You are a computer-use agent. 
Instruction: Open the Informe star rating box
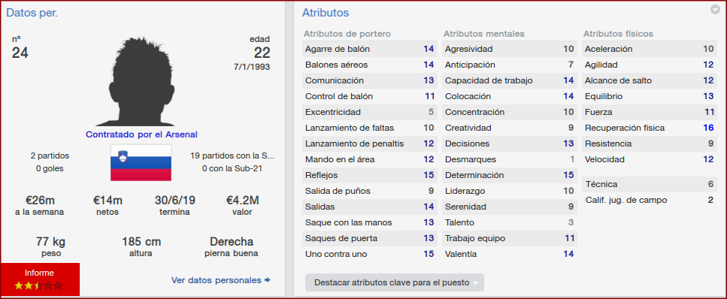point(40,279)
